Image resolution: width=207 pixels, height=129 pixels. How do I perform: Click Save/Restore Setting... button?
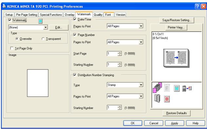click(x=177, y=20)
